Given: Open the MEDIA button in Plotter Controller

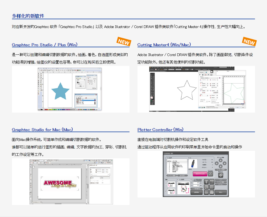Looking at the screenshot, I should [x=212, y=187].
